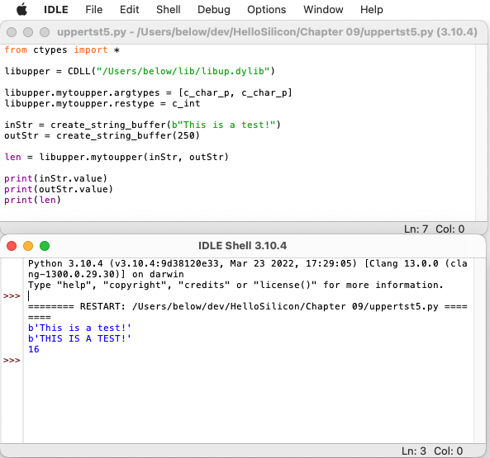Open the Help menu
The image size is (490, 458).
click(x=371, y=10)
